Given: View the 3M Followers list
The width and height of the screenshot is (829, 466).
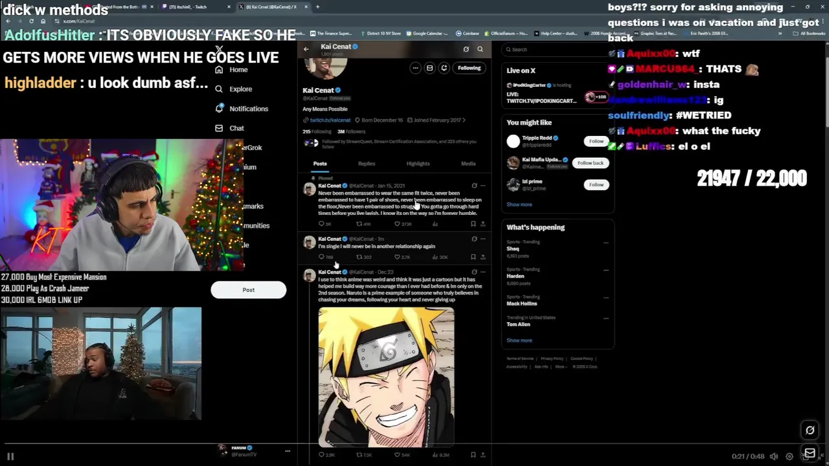Looking at the screenshot, I should tap(351, 131).
